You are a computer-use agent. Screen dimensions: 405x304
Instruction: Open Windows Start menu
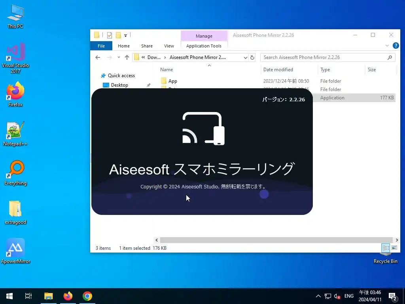(9, 296)
